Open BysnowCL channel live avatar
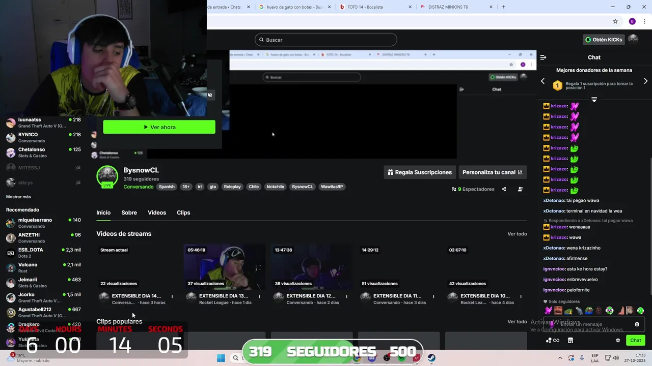The width and height of the screenshot is (652, 366). 107,177
